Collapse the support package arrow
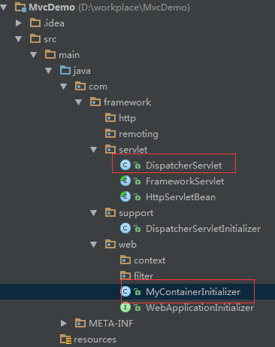 [94, 213]
